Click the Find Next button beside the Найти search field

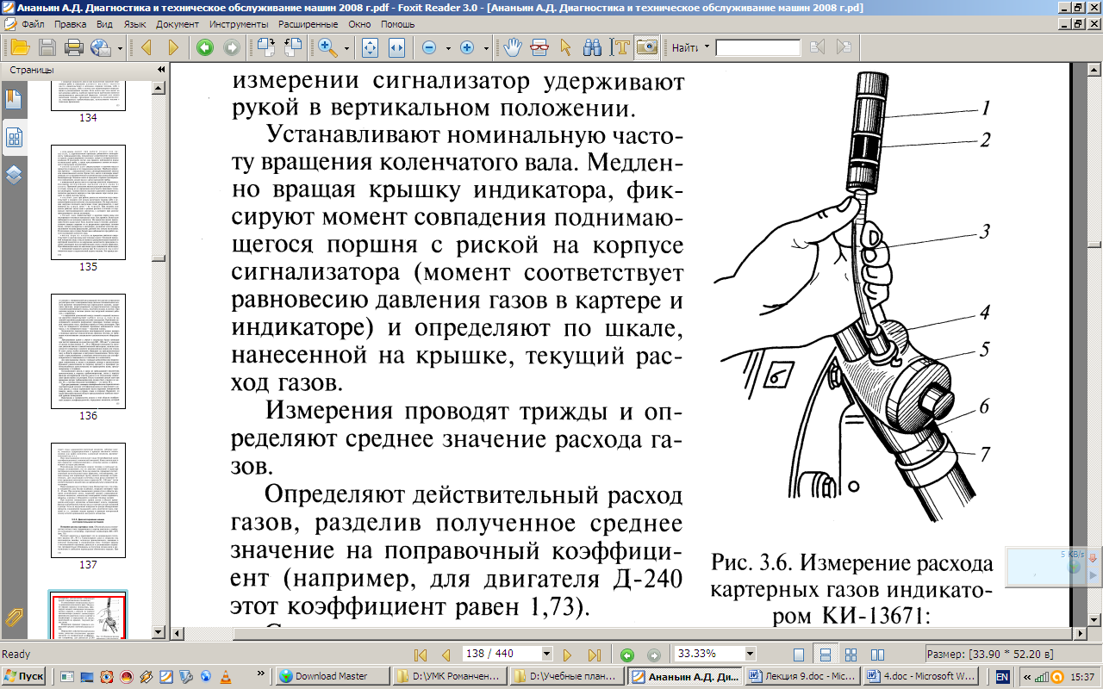coord(844,47)
